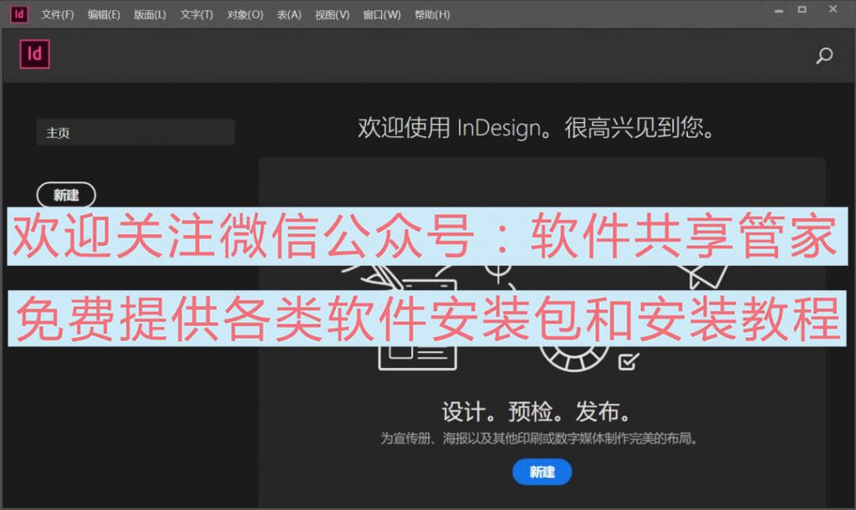Click the outlined 新建 button in sidebar
The height and width of the screenshot is (510, 856).
(x=66, y=195)
